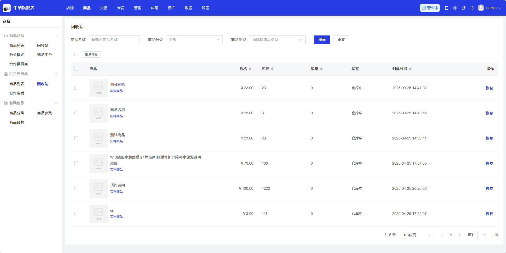Click the rocket icon in the header
Image resolution: width=506 pixels, height=253 pixels.
click(463, 8)
